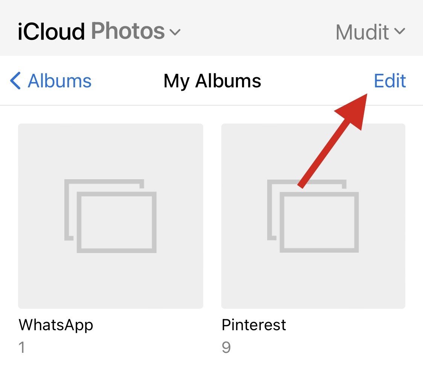Click the iCloud logo text
The height and width of the screenshot is (366, 423).
point(51,31)
